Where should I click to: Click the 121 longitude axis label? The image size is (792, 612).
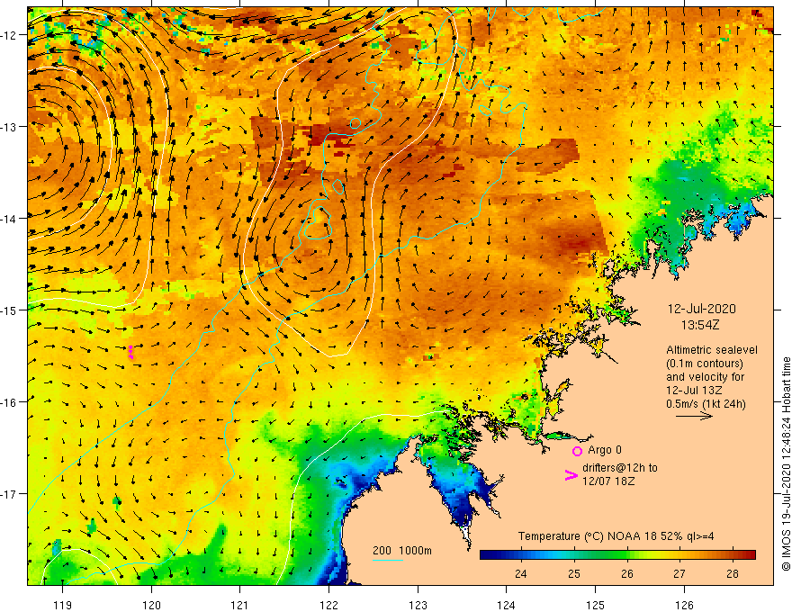pos(240,606)
